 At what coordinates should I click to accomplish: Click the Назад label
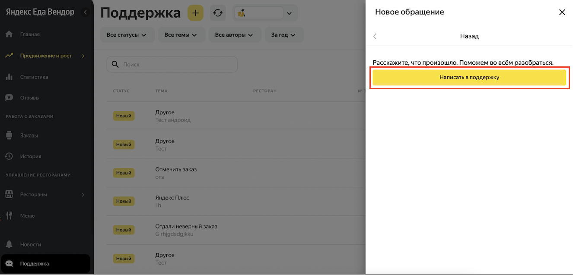469,36
